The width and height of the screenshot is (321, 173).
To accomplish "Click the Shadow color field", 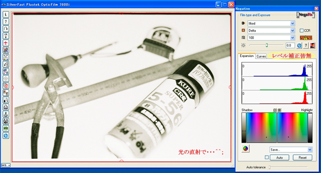I will coord(261,127).
